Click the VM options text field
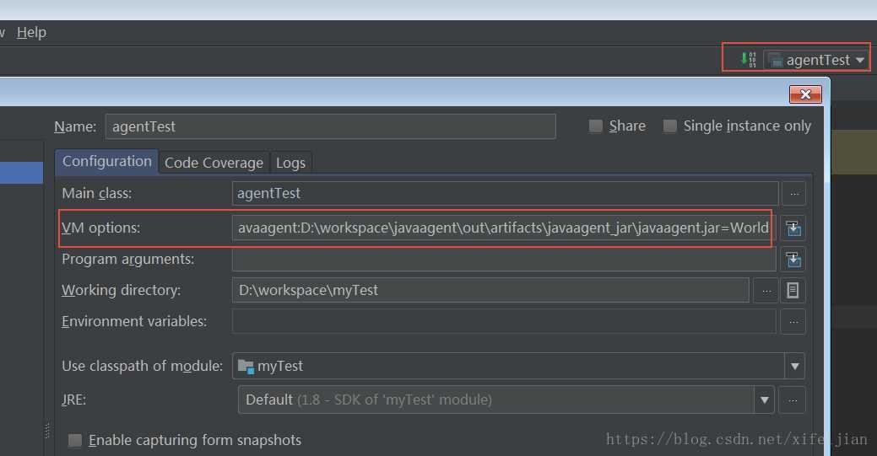The height and width of the screenshot is (456, 877). pyautogui.click(x=502, y=228)
